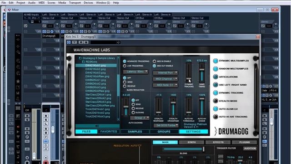Image resolution: width=291 pixels, height=164 pixels.
Task: Collapse the Drumagog 5 Sample Library folder
Action: [80, 58]
